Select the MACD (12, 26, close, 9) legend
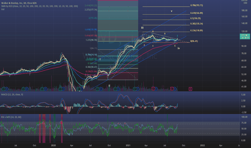Viewport: 251px width, 148px height. pyautogui.click(x=12, y=94)
